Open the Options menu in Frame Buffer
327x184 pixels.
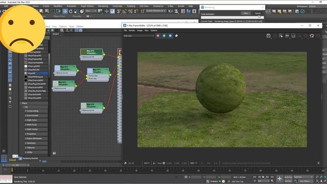click(x=154, y=31)
